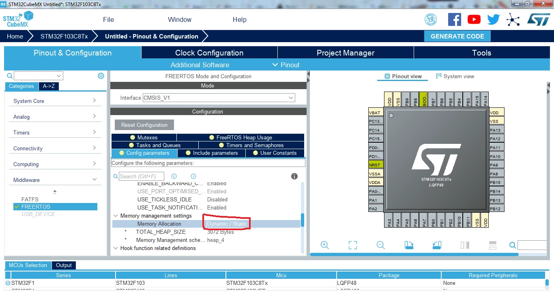This screenshot has width=554, height=295.
Task: Click the Reset Configuration button
Action: pos(144,125)
